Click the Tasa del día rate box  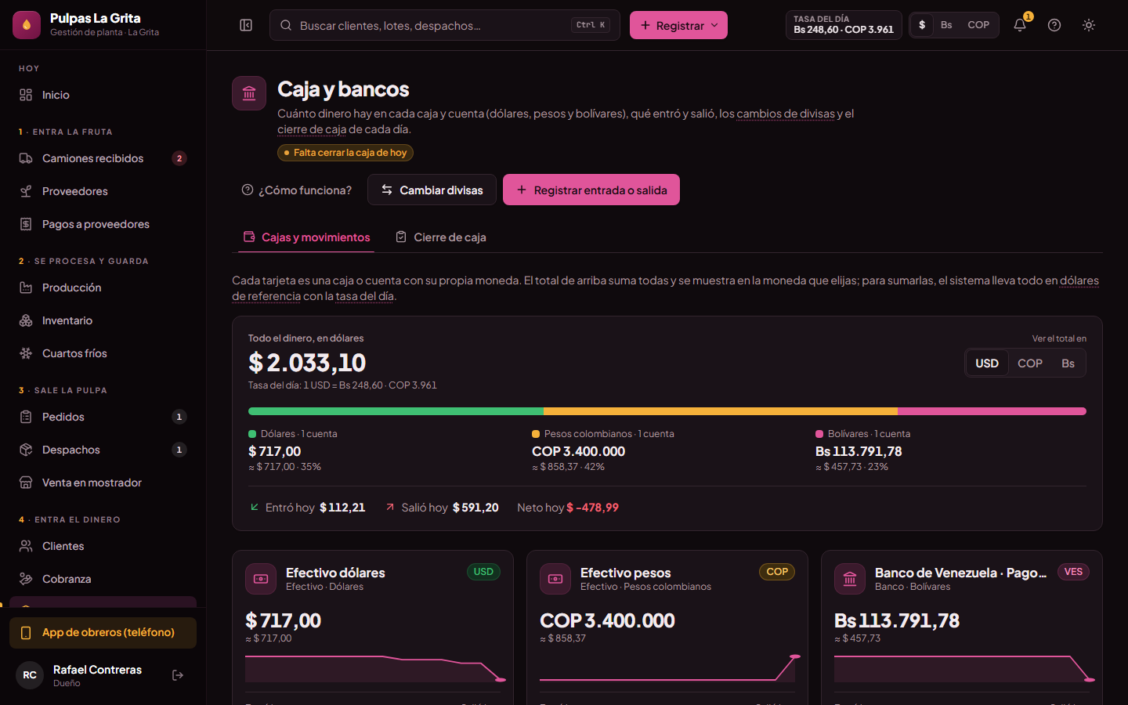844,25
